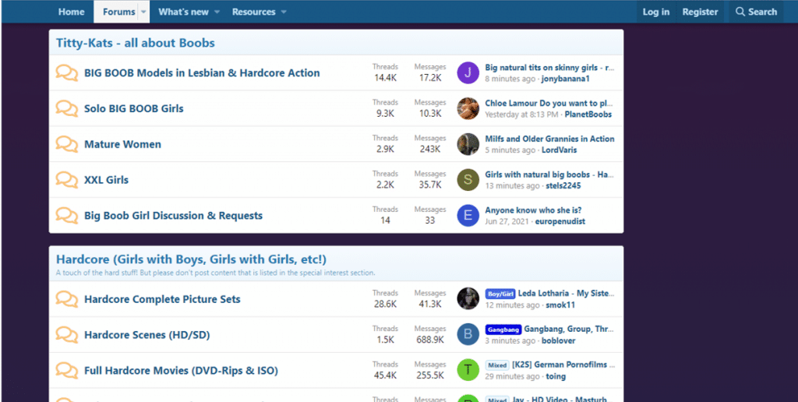Open latest thread 'Chloe Lamour Do you want to'
The image size is (798, 402).
(549, 103)
